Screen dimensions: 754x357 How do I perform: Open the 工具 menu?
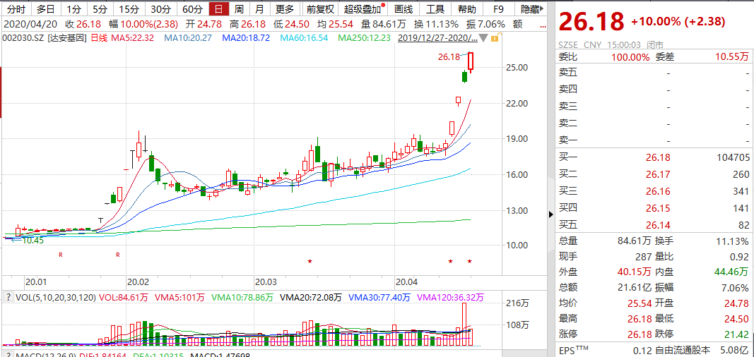[x=435, y=9]
